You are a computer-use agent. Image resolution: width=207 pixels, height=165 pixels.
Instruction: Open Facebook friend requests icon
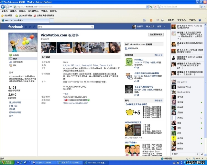click(x=26, y=27)
